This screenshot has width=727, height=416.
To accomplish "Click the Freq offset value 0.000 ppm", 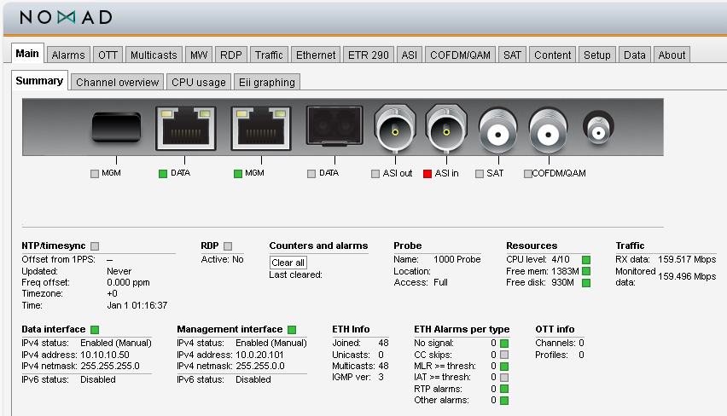I will [x=128, y=282].
